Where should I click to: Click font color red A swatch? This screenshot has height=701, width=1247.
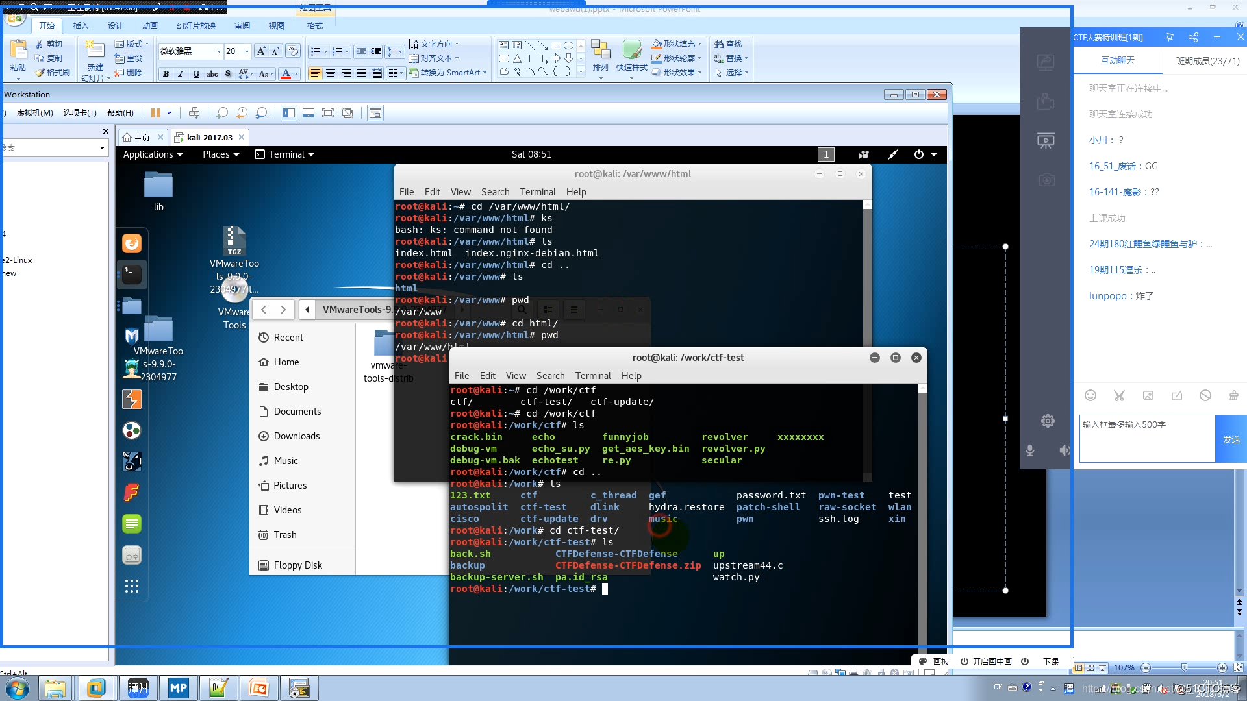pyautogui.click(x=286, y=74)
